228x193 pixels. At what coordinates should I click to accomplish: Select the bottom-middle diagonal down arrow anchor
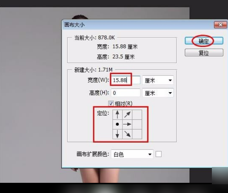point(127,134)
